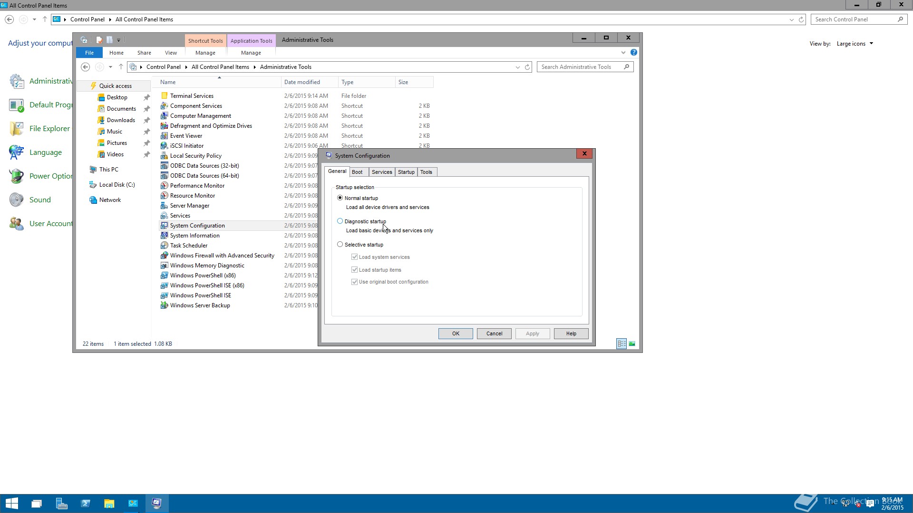This screenshot has height=513, width=913.
Task: Switch to large thumbnails view icon
Action: [x=632, y=343]
